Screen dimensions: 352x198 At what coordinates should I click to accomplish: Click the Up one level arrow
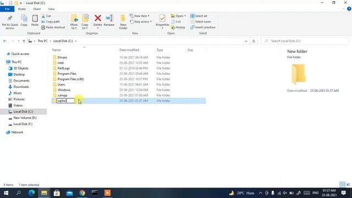(24, 41)
